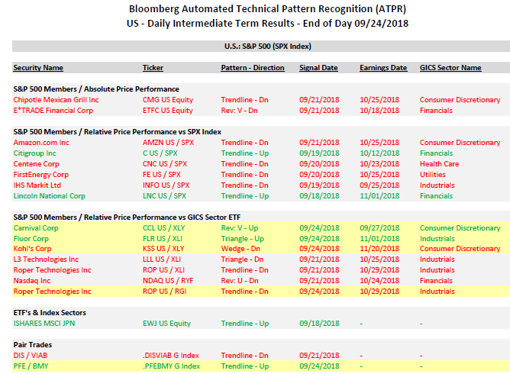
Task: Select the Earnings Date column header
Action: pyautogui.click(x=383, y=68)
